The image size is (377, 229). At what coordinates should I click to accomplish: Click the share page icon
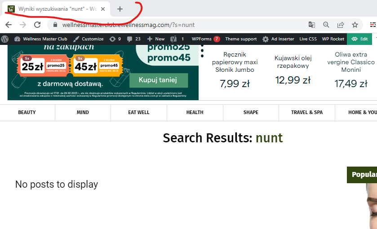pyautogui.click(x=341, y=25)
